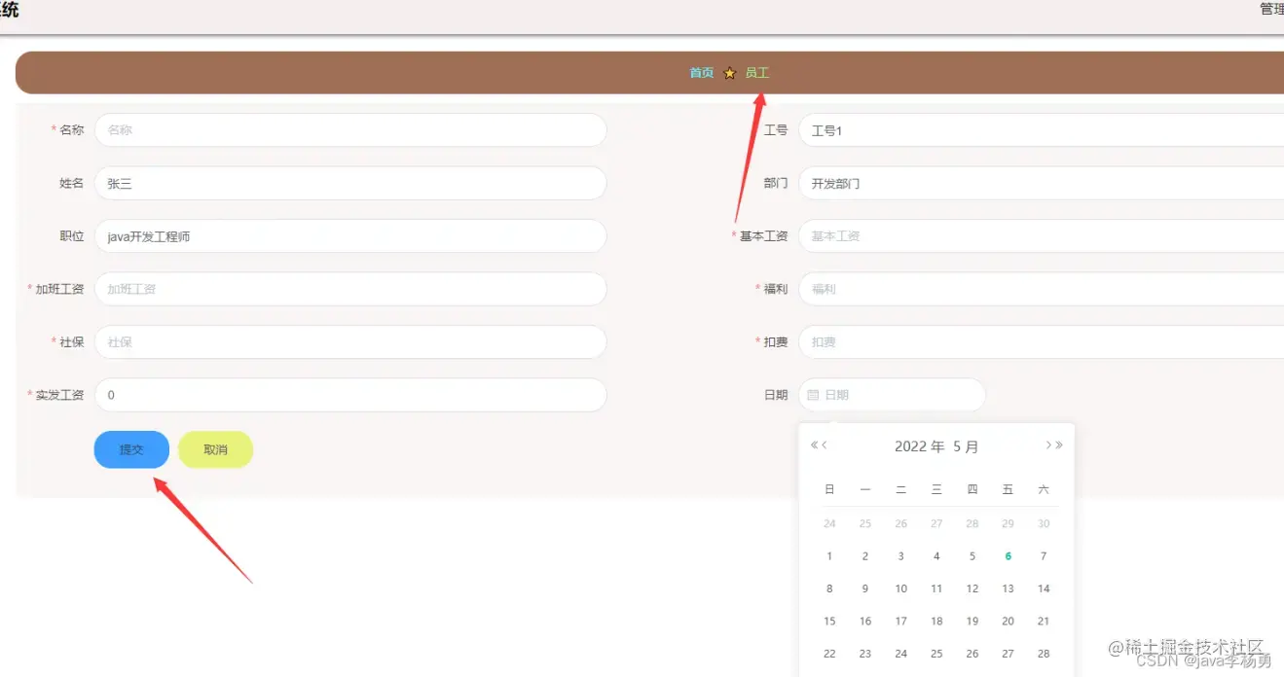This screenshot has width=1284, height=677.
Task: Select greyed-out April 25 date
Action: (865, 523)
